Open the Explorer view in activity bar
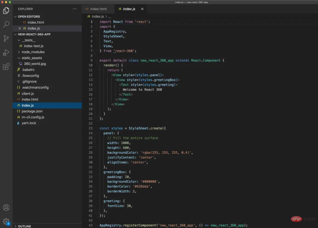Viewport: 318px width, 228px height. (6, 11)
